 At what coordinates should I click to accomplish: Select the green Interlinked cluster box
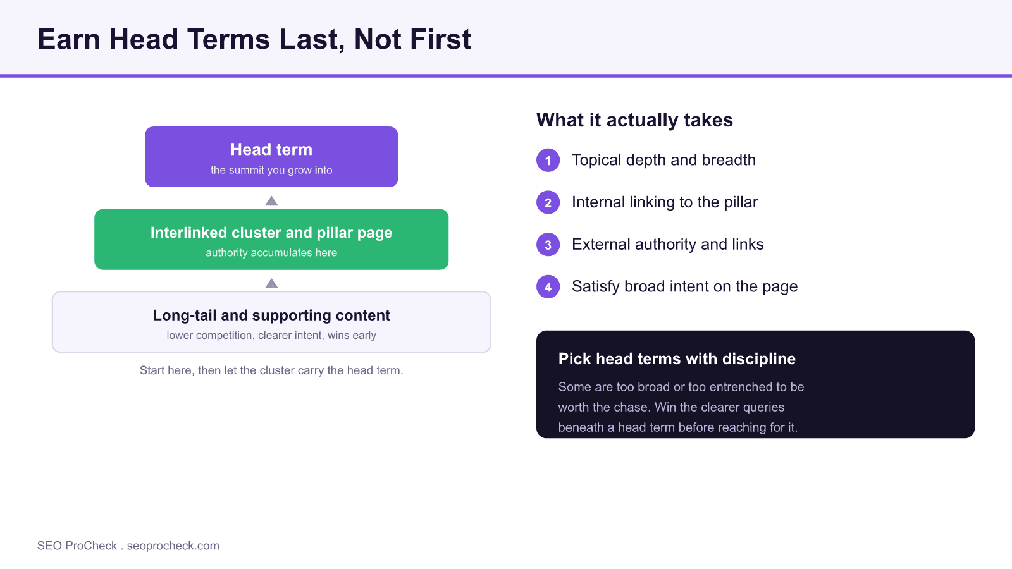tap(271, 240)
